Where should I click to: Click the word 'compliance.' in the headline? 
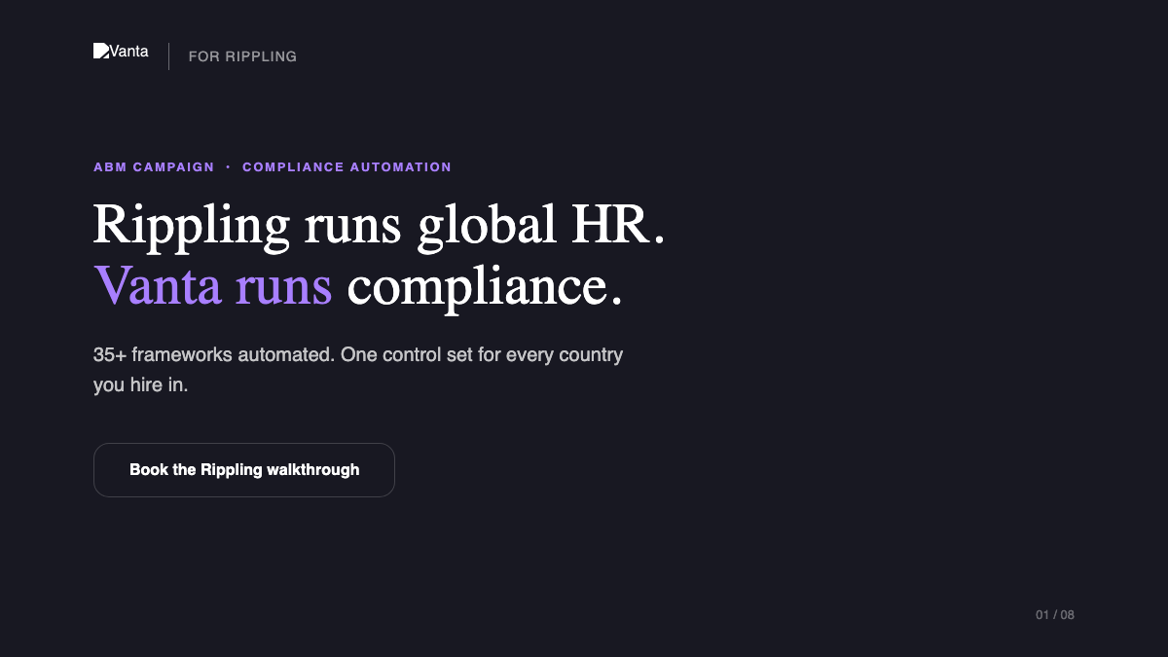(485, 288)
